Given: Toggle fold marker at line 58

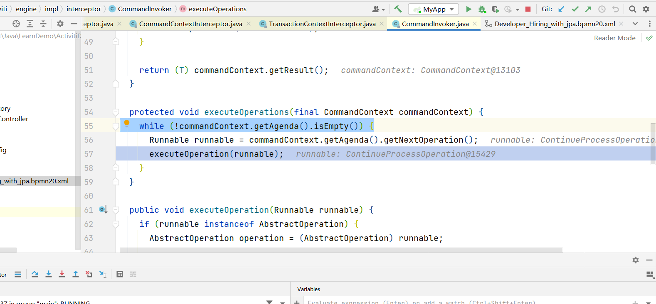Looking at the screenshot, I should click(116, 168).
